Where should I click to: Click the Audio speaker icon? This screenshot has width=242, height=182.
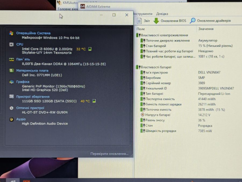click(11, 119)
